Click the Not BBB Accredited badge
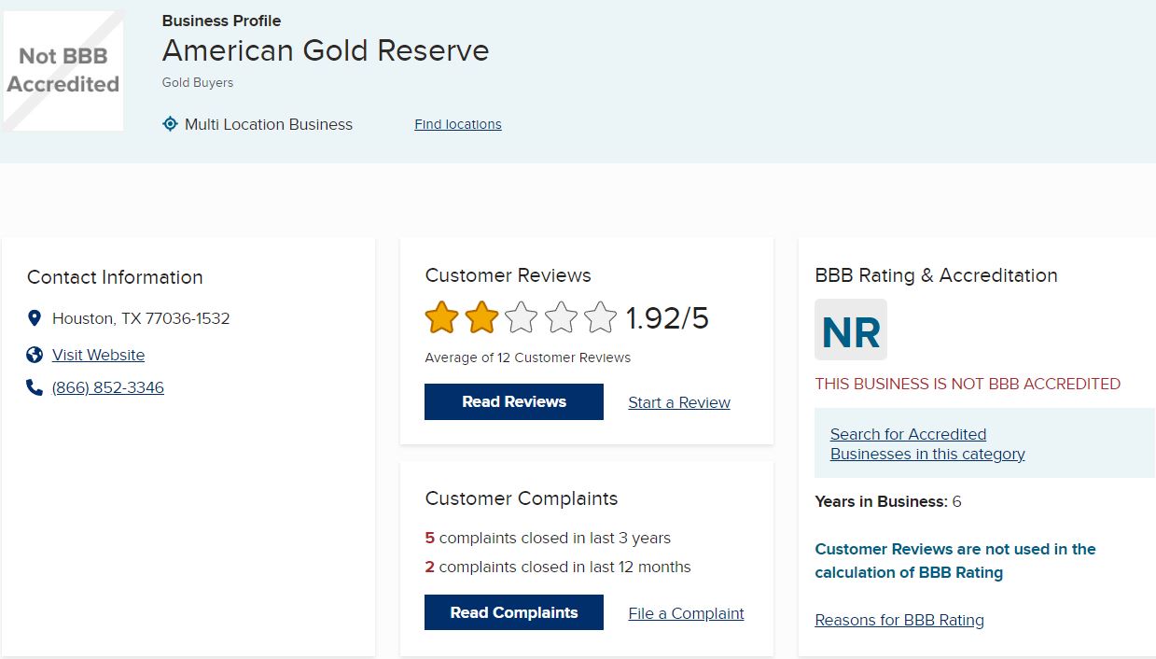 coord(63,70)
